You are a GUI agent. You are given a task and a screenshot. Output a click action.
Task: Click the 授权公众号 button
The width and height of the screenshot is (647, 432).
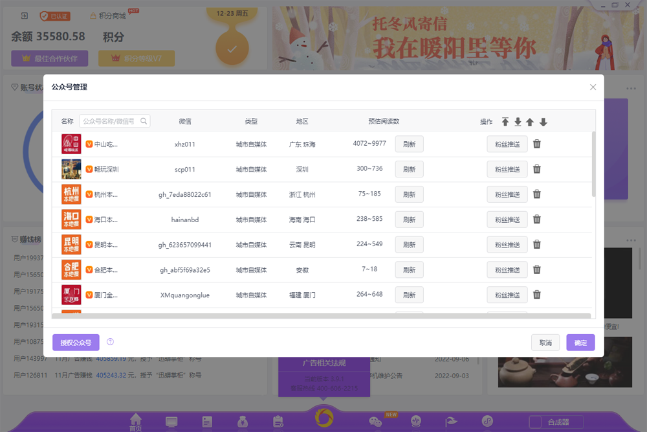coord(76,342)
